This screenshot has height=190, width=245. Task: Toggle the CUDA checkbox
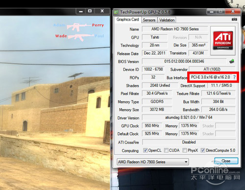tap(166, 150)
